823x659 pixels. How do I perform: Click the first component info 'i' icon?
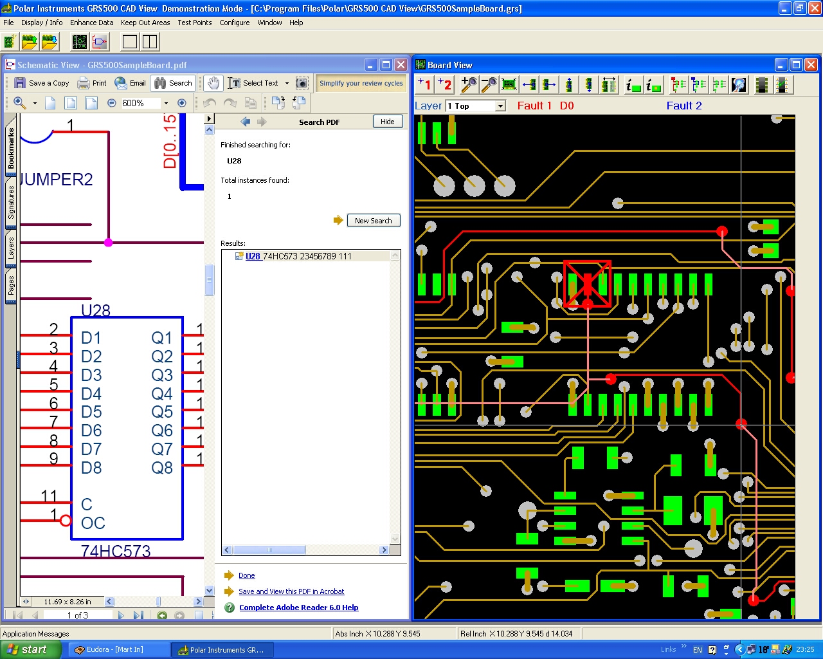pos(633,84)
